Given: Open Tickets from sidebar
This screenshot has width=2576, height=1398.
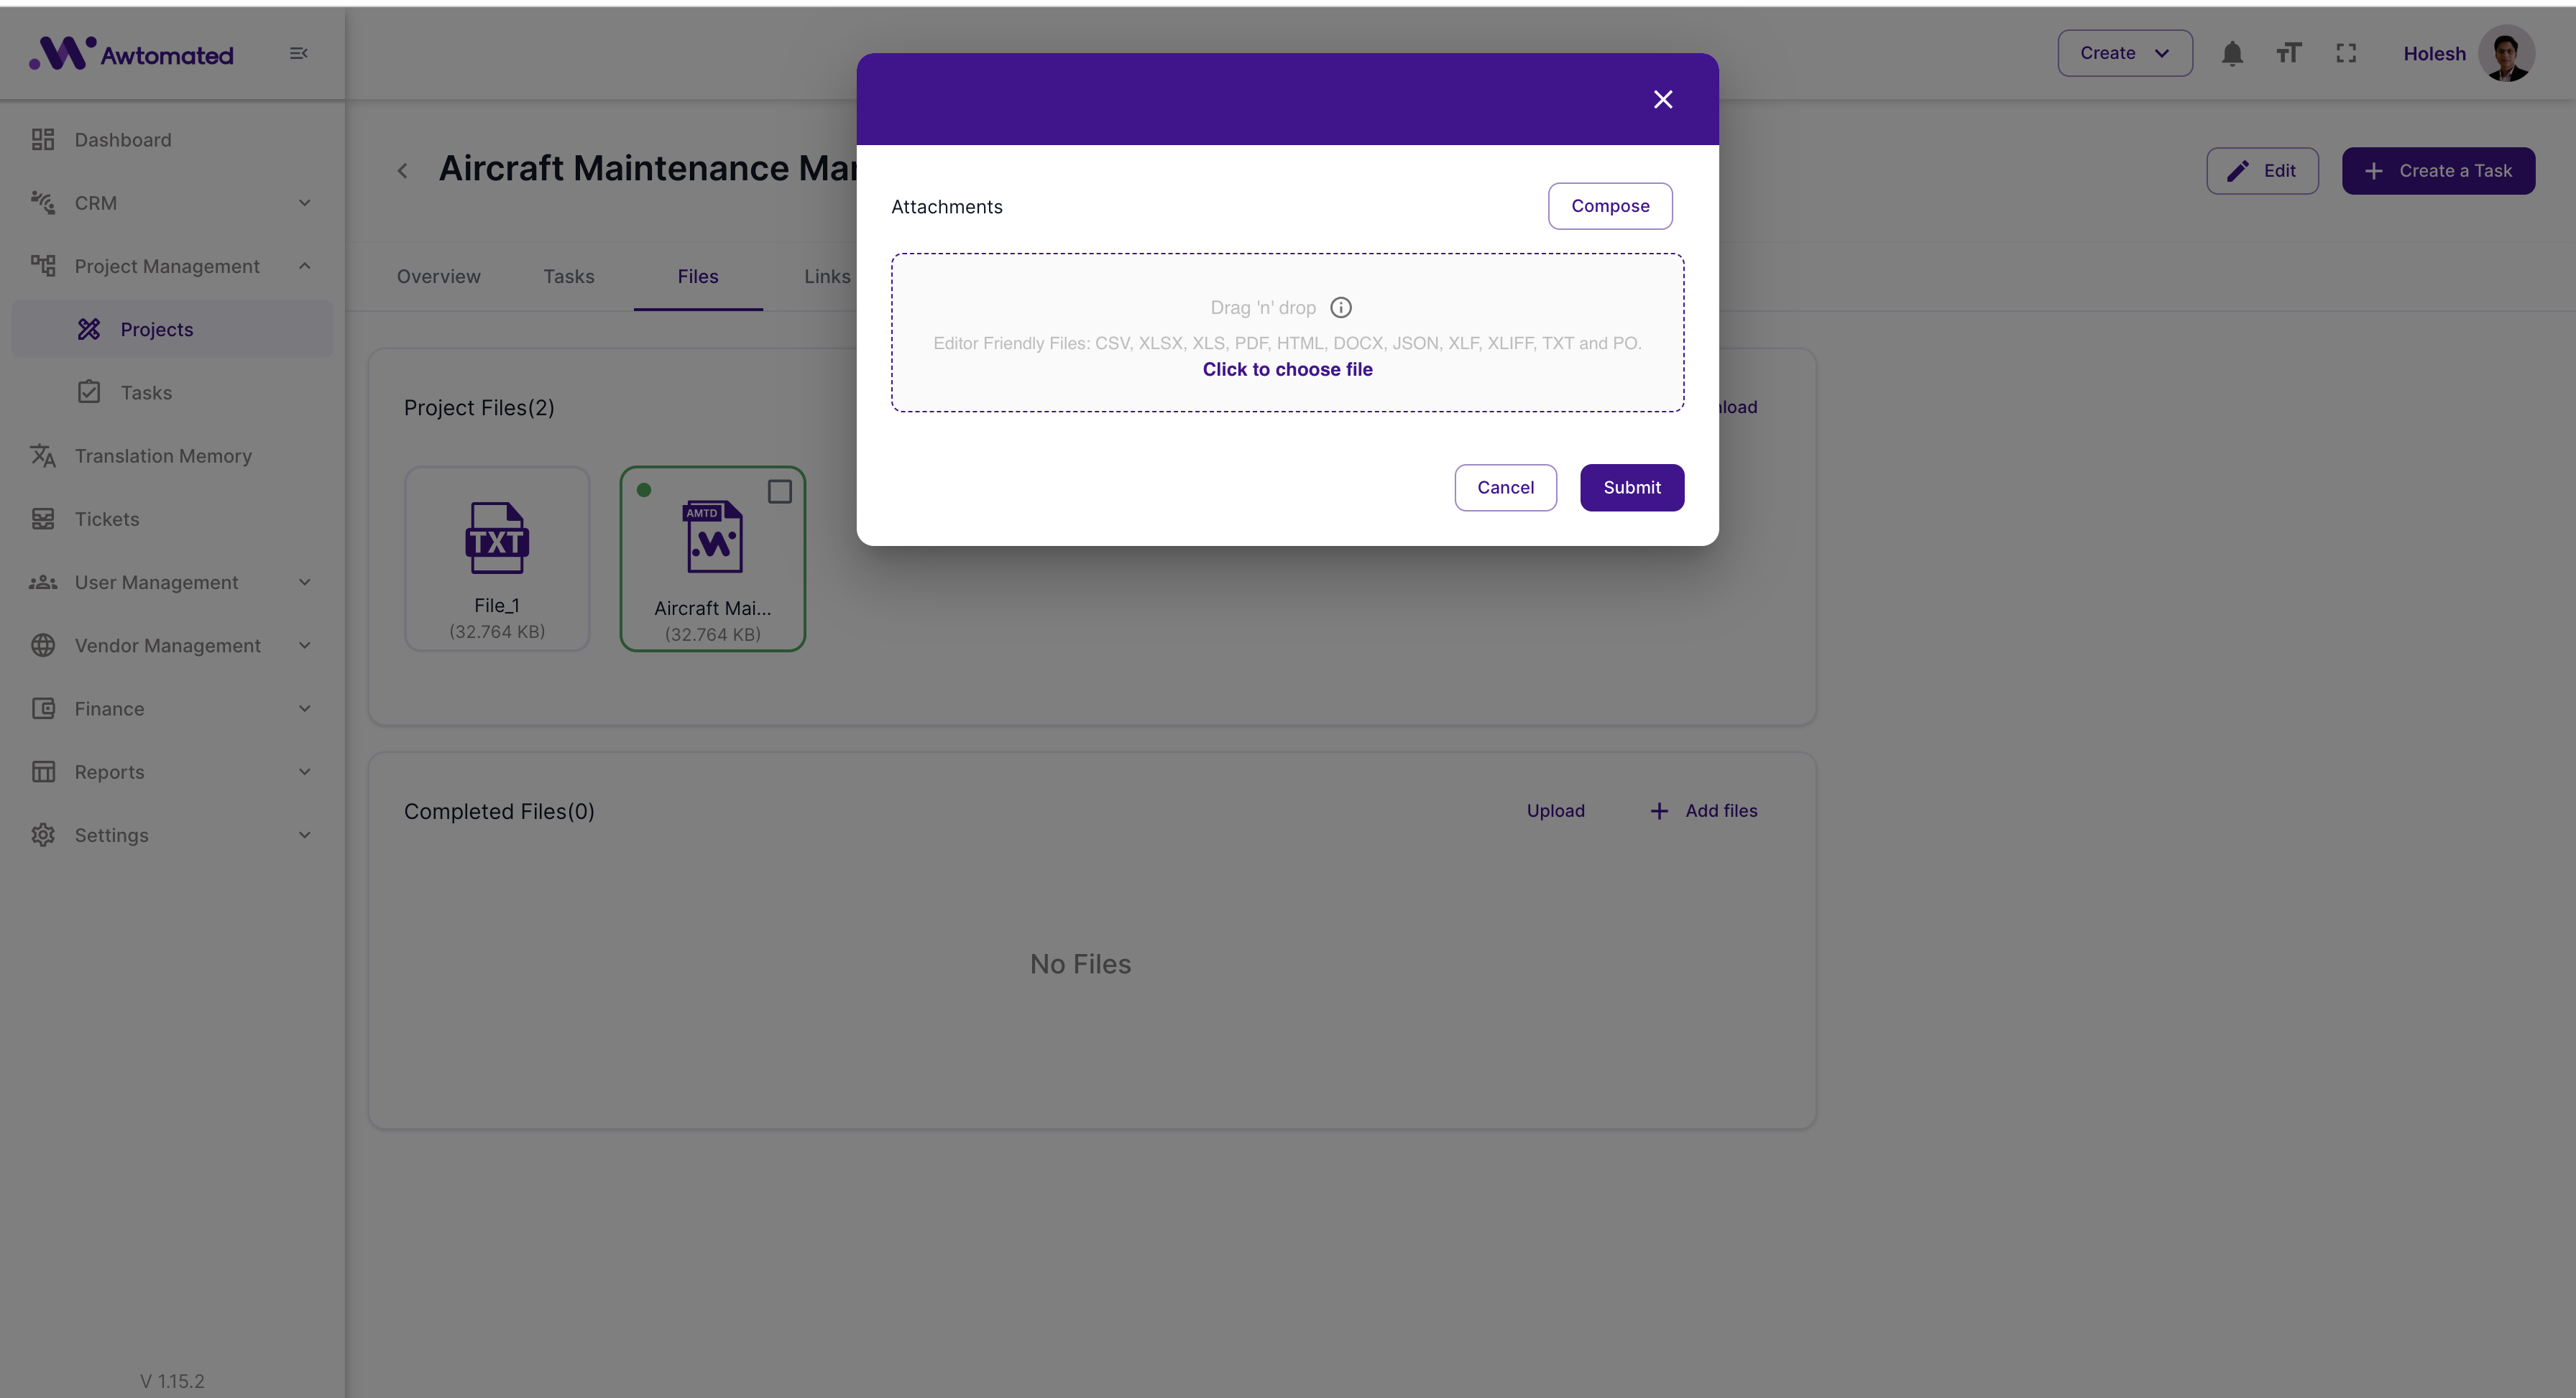Looking at the screenshot, I should pyautogui.click(x=106, y=519).
